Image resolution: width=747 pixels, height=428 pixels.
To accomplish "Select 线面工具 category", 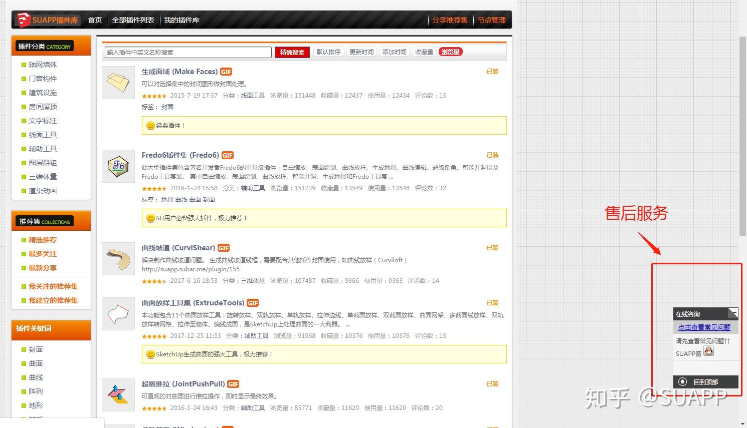I will pos(43,135).
